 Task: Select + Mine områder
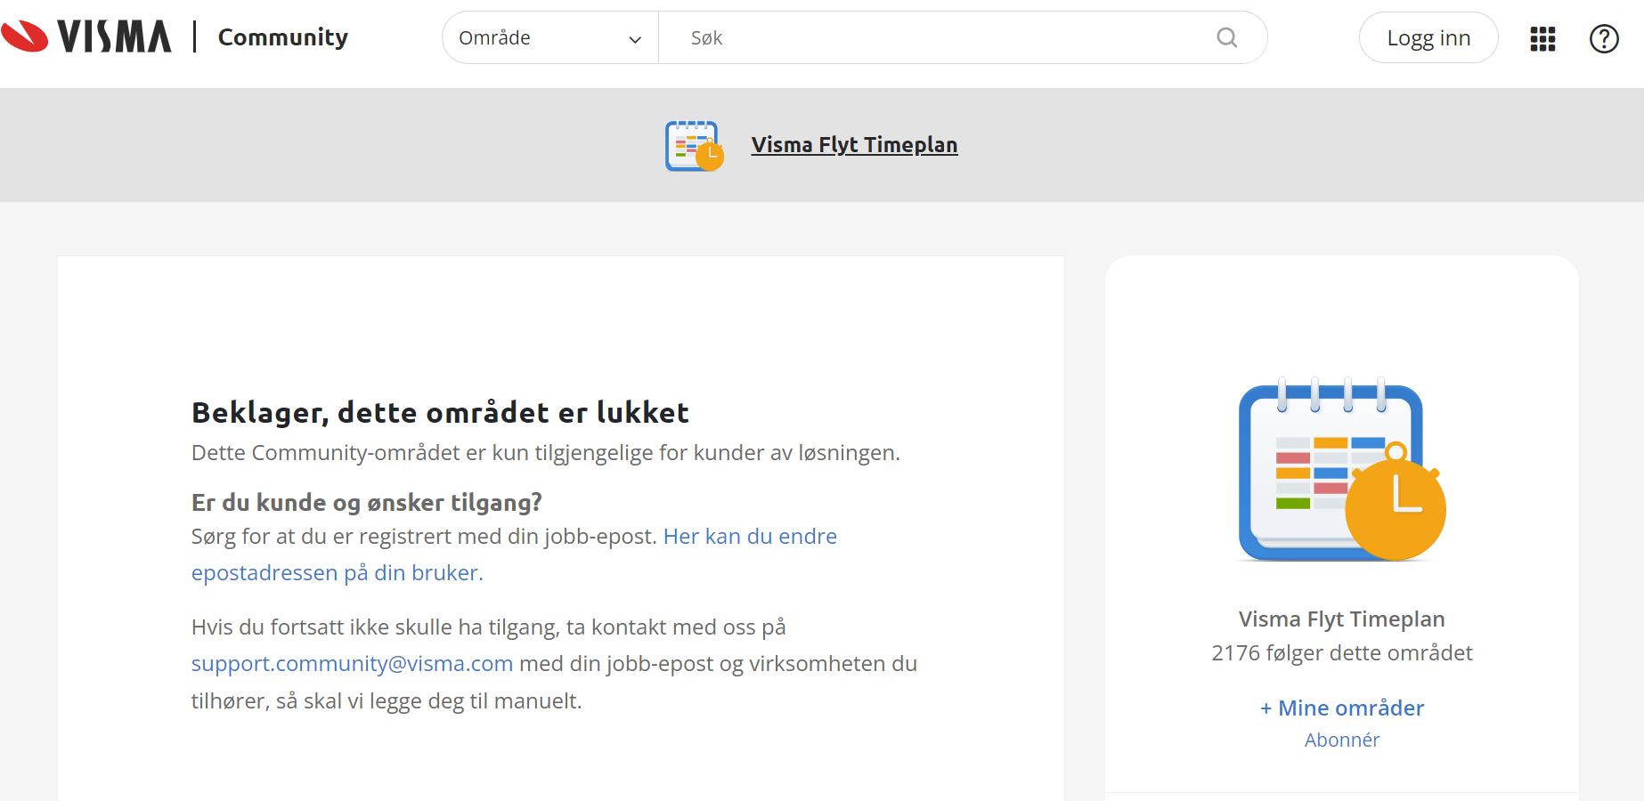[x=1341, y=708]
